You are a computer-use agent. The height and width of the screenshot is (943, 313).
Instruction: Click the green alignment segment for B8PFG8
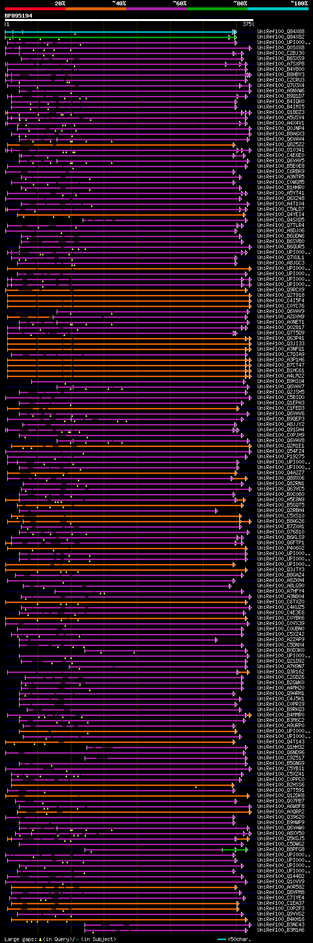tap(234, 850)
